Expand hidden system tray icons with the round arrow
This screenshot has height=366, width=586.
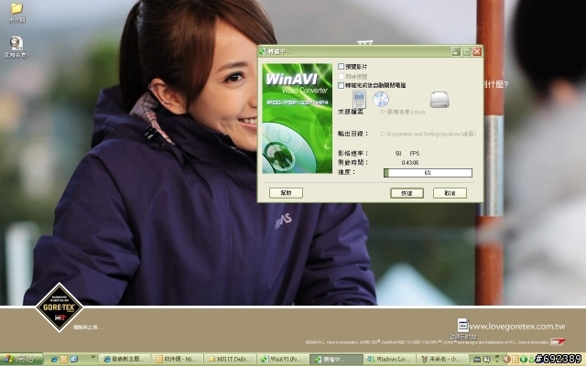point(506,360)
